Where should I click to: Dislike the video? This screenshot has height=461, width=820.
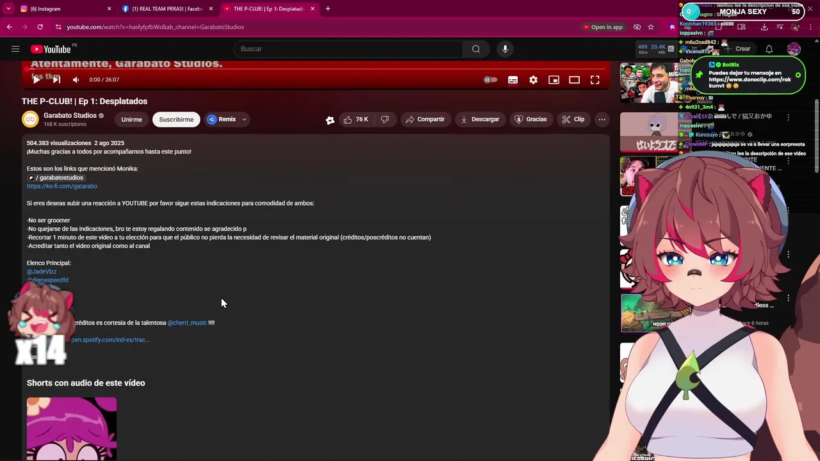[x=385, y=119]
